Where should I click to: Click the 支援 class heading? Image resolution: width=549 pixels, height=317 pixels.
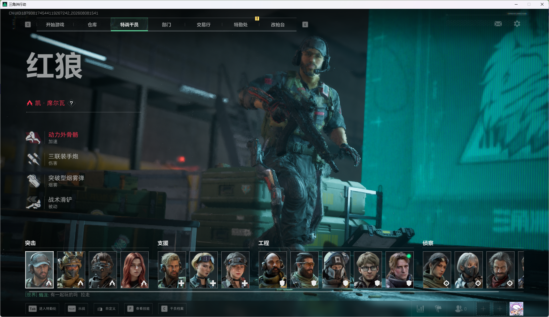tap(163, 243)
